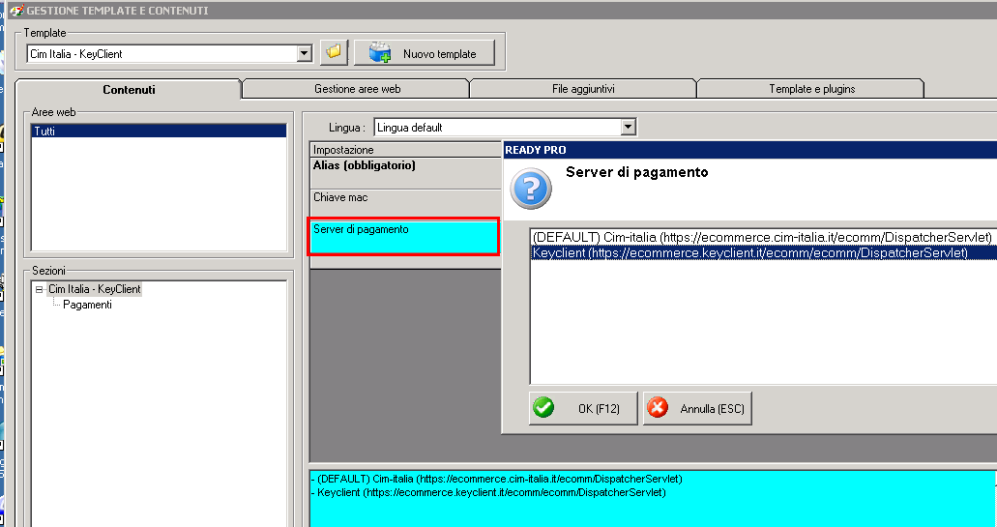Image resolution: width=997 pixels, height=527 pixels.
Task: Open the Template combo box dropdown arrow
Action: (x=305, y=53)
